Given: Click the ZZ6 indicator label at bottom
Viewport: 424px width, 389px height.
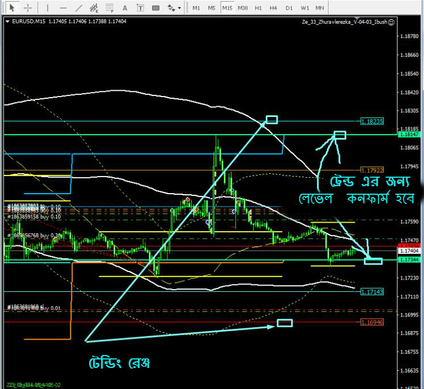Looking at the screenshot, I should pos(33,385).
